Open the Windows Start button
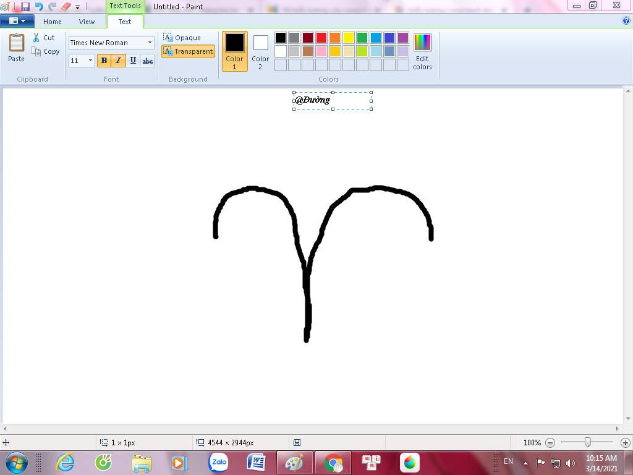This screenshot has width=633, height=475. (16, 463)
